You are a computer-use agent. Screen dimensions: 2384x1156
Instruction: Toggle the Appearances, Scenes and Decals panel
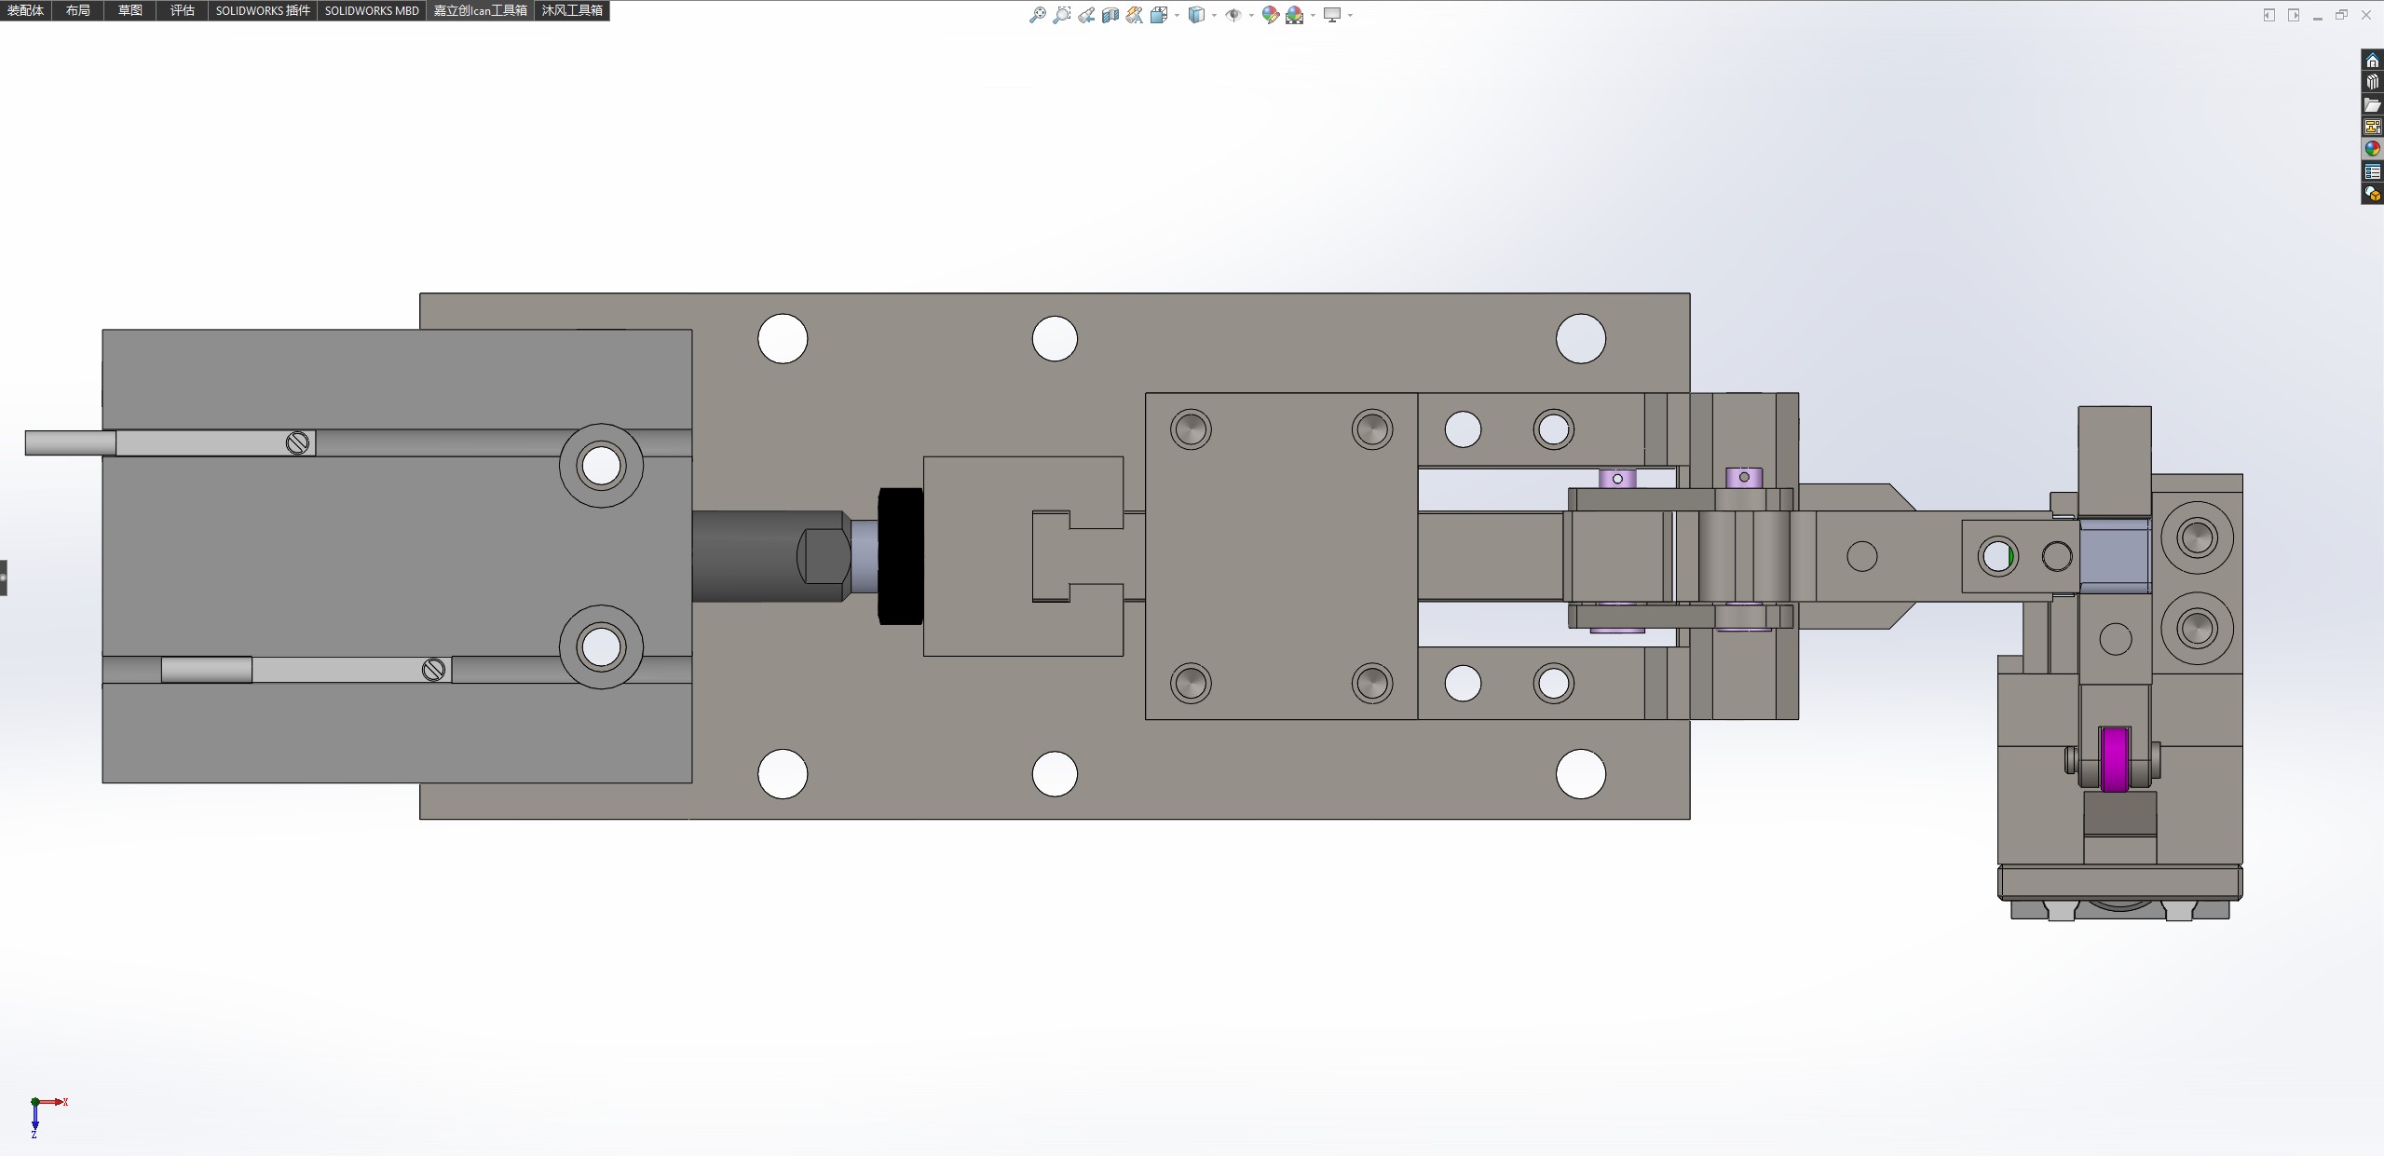2372,149
